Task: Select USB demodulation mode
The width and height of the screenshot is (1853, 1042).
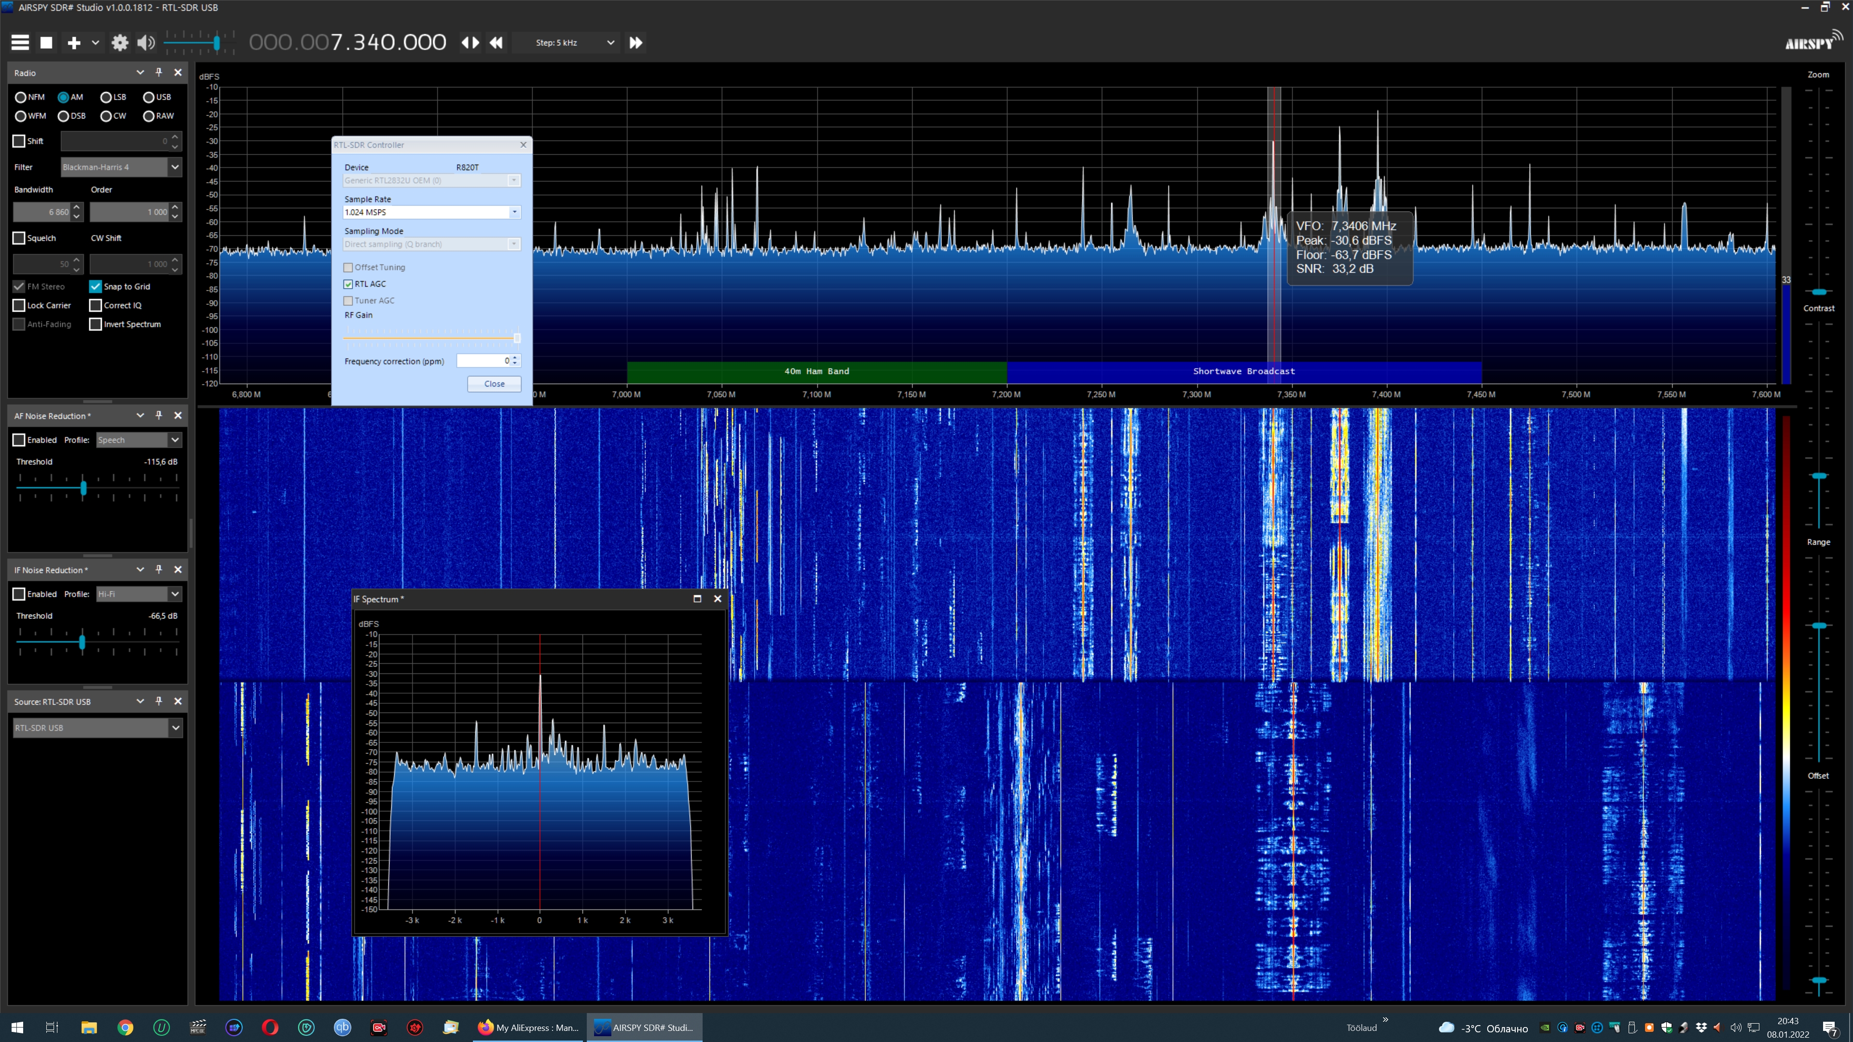Action: [157, 97]
